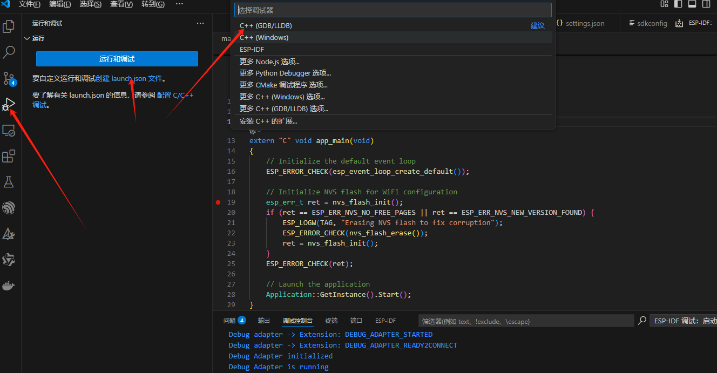
Task: Click app_main in the function declaration
Action: 333,140
